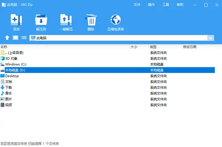Close the 360 Zip window
The height and width of the screenshot is (147, 222).
point(217,5)
